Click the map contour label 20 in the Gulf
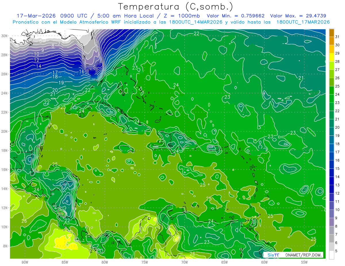This screenshot has width=345, height=266. pyautogui.click(x=55, y=90)
